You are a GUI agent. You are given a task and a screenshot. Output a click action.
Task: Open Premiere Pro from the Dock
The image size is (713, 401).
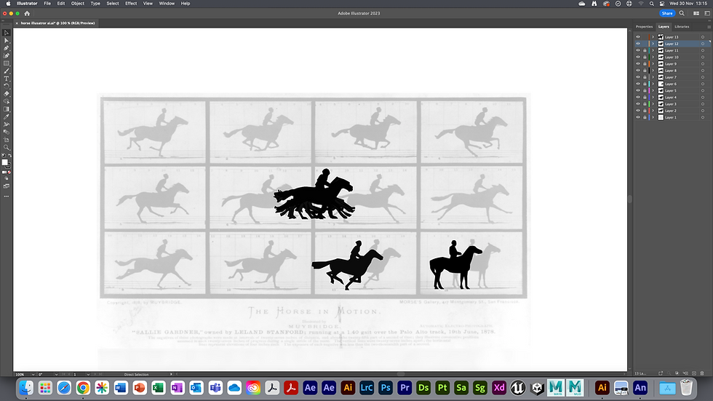405,388
